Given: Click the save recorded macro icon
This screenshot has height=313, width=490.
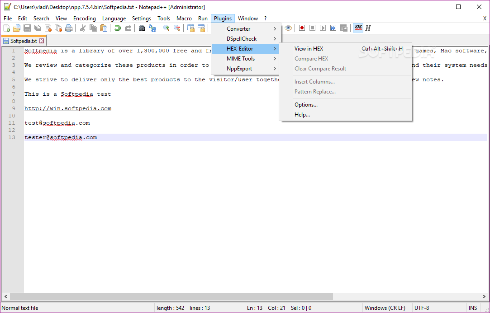Looking at the screenshot, I should [344, 28].
